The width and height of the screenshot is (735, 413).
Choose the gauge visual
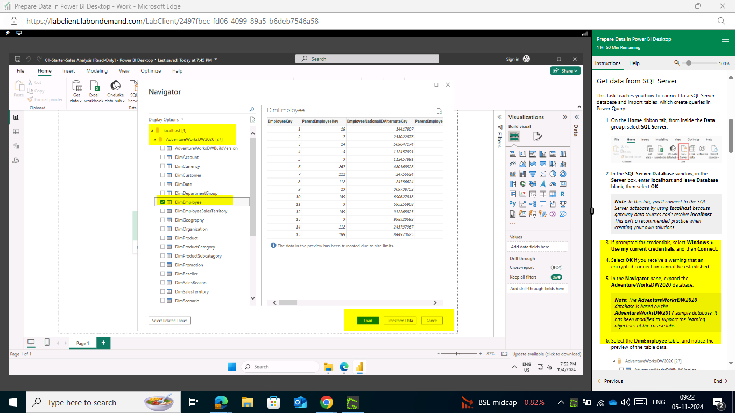click(553, 184)
